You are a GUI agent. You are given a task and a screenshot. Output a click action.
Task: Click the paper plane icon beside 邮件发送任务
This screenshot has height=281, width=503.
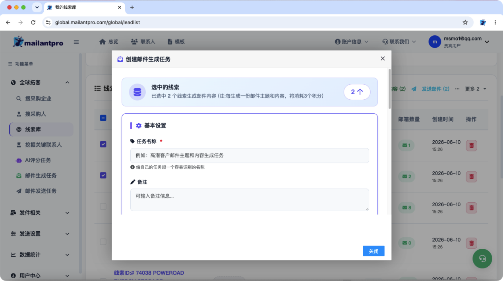19,191
